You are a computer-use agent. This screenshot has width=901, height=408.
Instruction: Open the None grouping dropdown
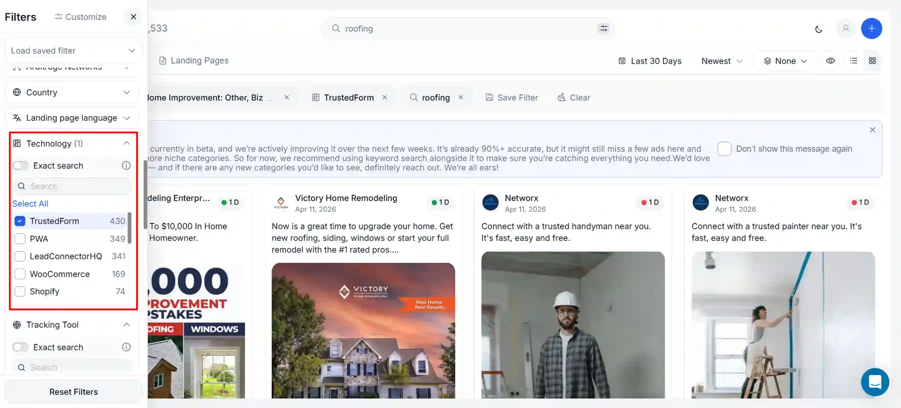[x=785, y=61]
